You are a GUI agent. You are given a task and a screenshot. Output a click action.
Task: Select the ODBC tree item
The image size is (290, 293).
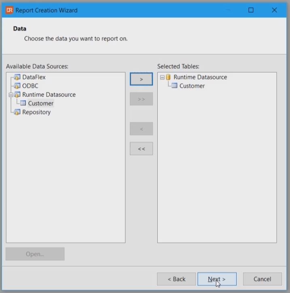30,86
